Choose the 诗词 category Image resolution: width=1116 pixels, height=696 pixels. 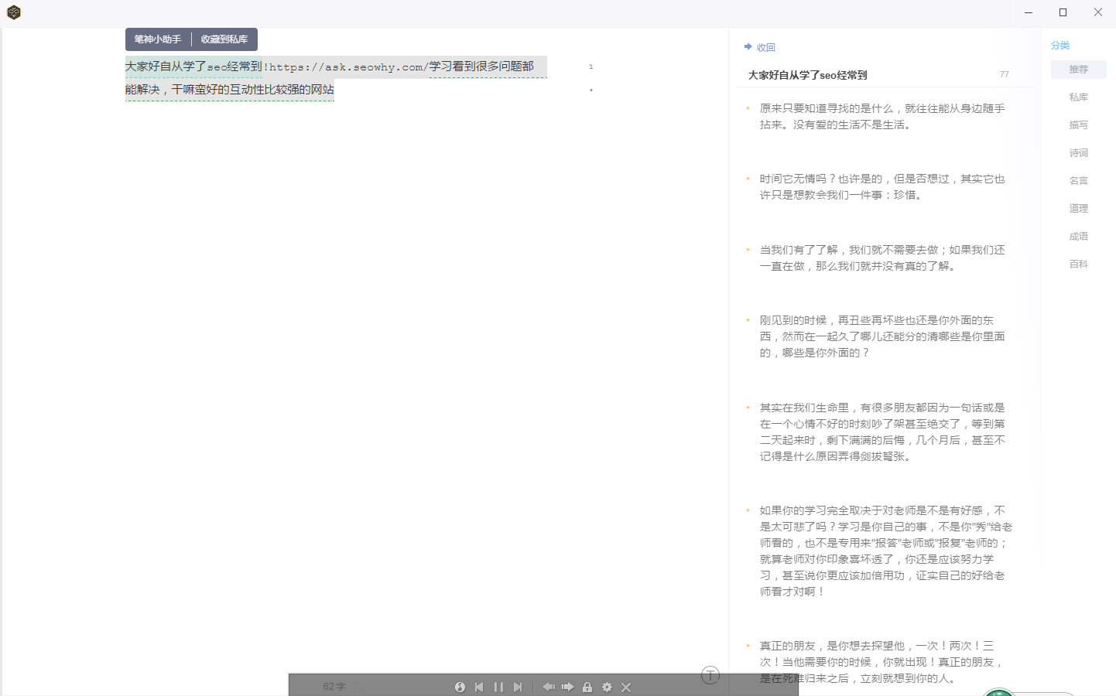click(x=1078, y=153)
